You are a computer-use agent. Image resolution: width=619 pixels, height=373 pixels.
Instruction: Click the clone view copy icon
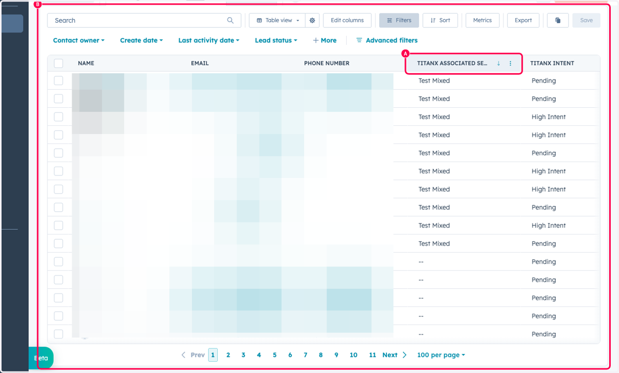pyautogui.click(x=558, y=20)
